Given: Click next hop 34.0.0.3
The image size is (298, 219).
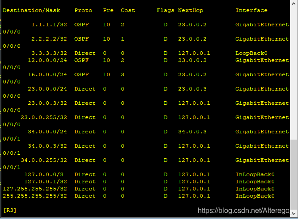Looking at the screenshot, I should coord(192,132).
